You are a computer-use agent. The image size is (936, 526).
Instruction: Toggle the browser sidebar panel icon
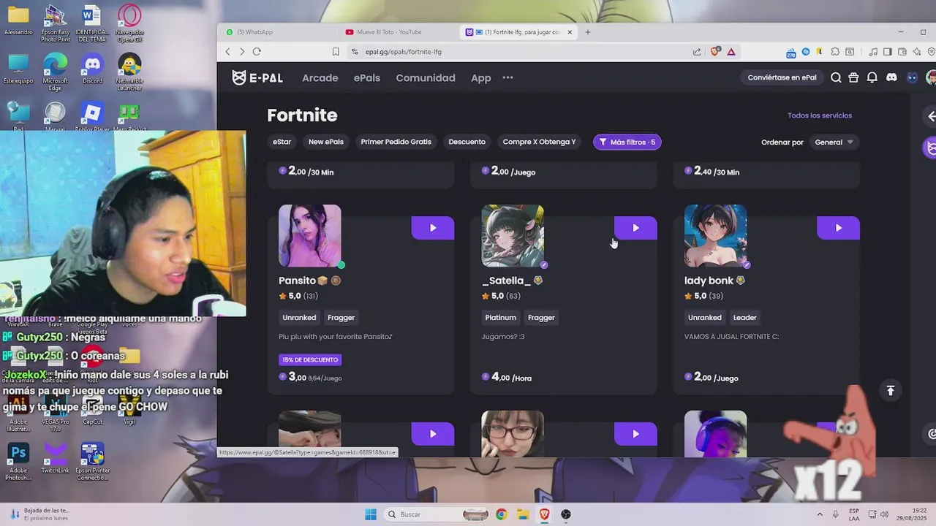click(887, 52)
